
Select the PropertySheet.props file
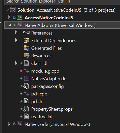click(52, 109)
